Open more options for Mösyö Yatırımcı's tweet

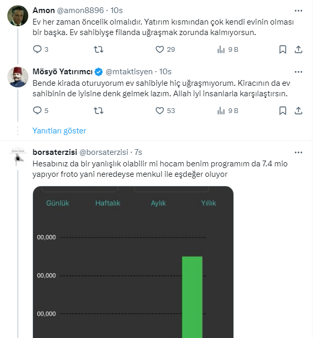pos(298,71)
